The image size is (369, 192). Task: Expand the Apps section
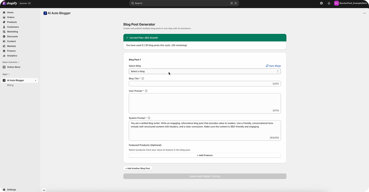(5, 74)
